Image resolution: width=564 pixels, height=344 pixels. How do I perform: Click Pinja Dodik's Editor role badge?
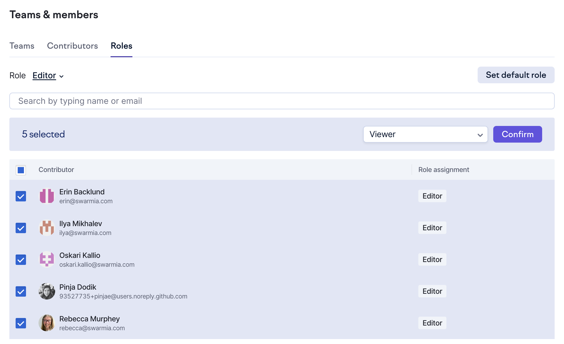point(432,291)
